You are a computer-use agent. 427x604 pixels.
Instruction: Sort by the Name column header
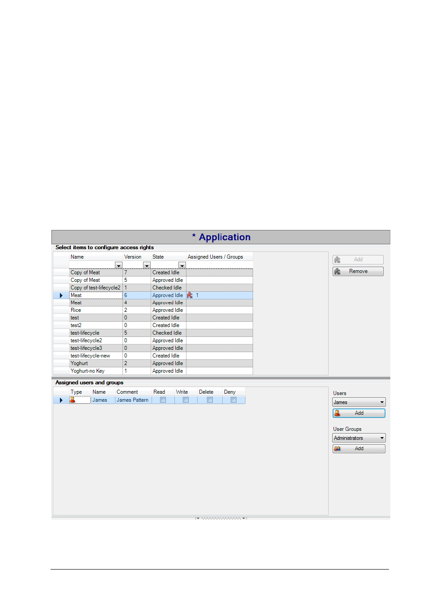point(96,257)
